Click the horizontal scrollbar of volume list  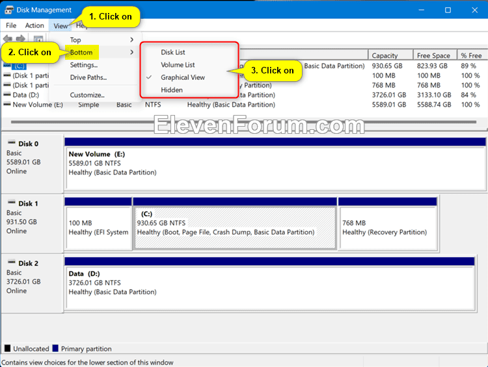243,122
